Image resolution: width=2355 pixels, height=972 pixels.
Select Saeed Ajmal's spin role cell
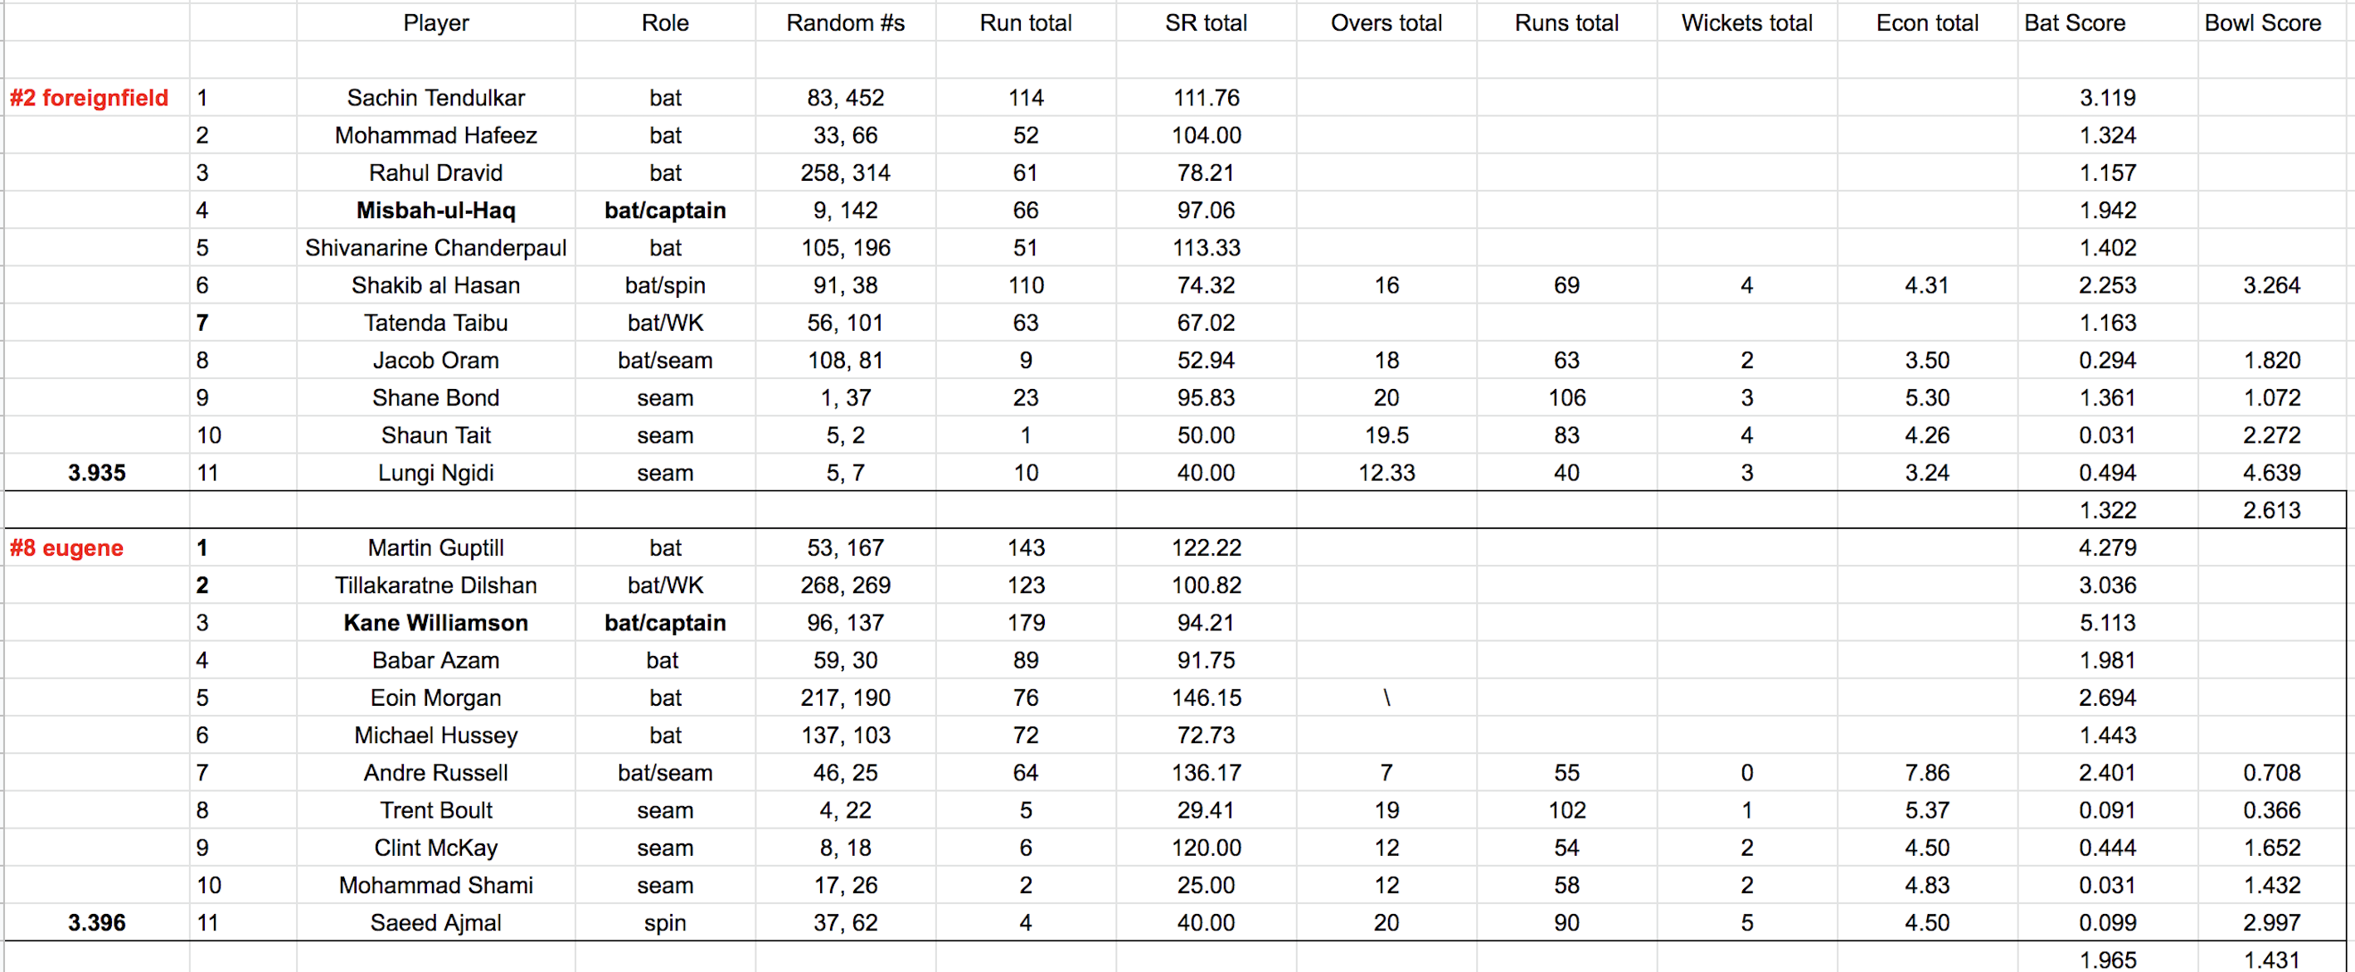[665, 922]
